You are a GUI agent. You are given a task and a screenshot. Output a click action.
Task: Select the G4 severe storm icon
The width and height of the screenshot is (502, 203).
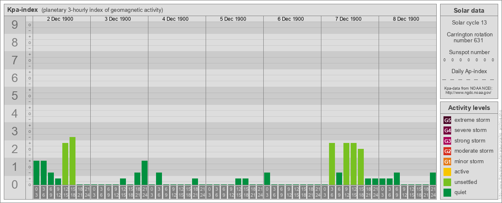(x=447, y=130)
